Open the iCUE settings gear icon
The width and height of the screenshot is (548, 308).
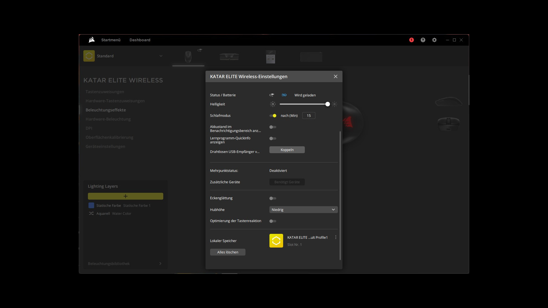click(x=434, y=40)
